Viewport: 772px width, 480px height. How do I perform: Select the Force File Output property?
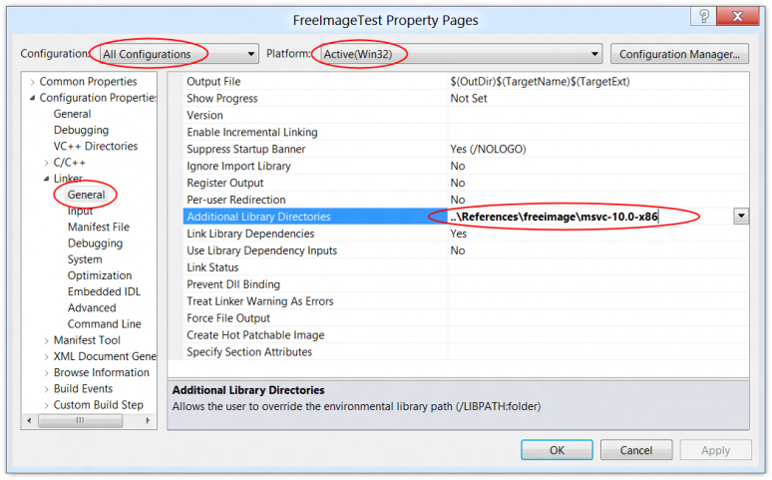pyautogui.click(x=466, y=318)
